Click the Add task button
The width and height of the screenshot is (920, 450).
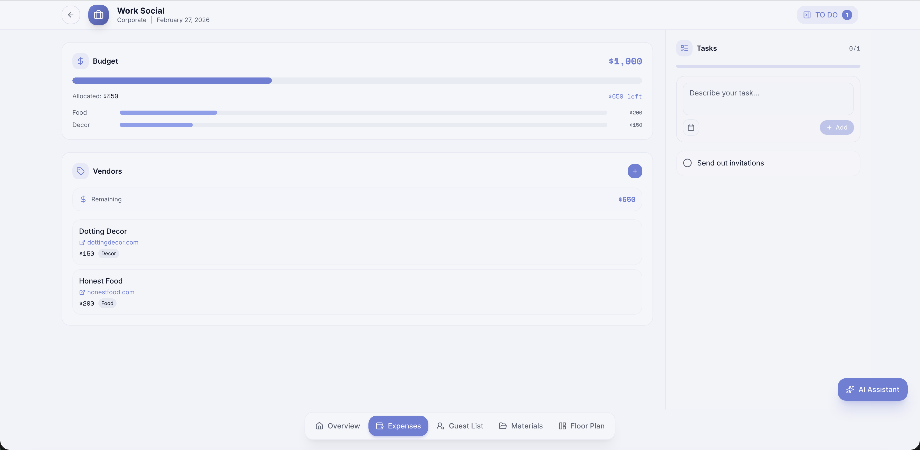coord(836,128)
